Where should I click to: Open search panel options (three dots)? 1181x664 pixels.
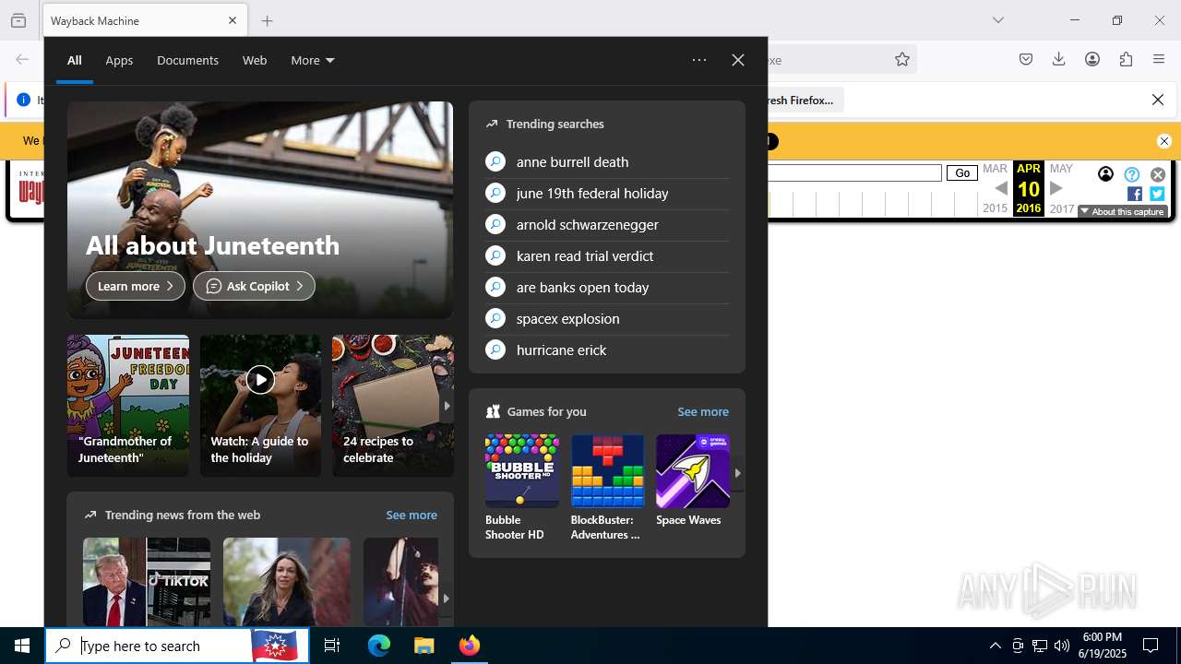tap(699, 60)
